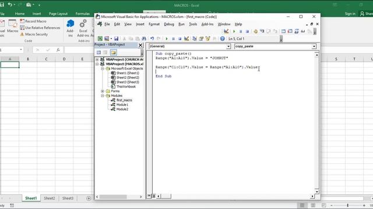Image resolution: width=373 pixels, height=209 pixels.
Task: Switch to Sheet3 tab in Excel
Action: tap(68, 199)
